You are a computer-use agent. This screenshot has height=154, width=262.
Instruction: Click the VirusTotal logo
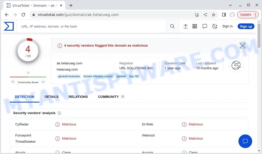pyautogui.click(x=9, y=26)
